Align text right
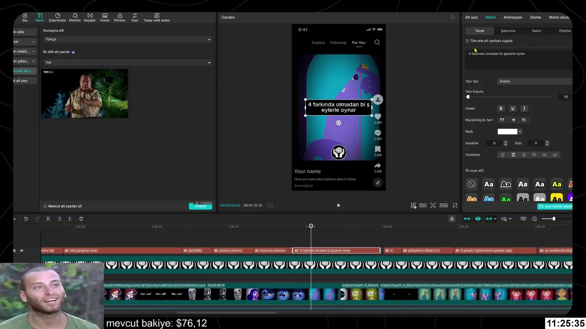Screen dimensions: 586x329 pos(524,155)
